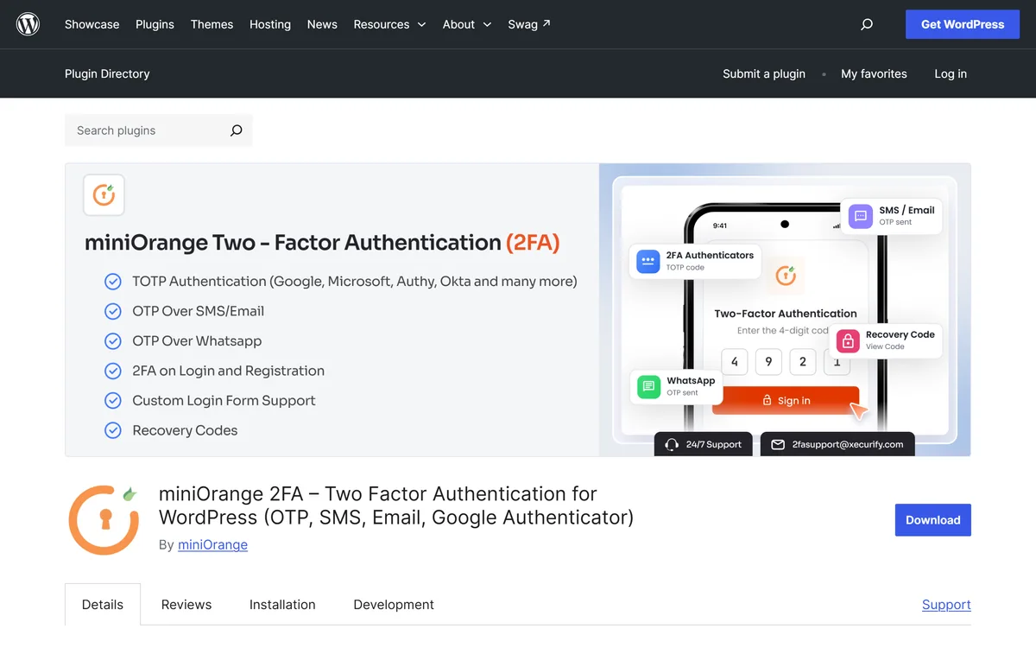
Task: Click the large miniOrange plugin icon
Action: coord(104,519)
